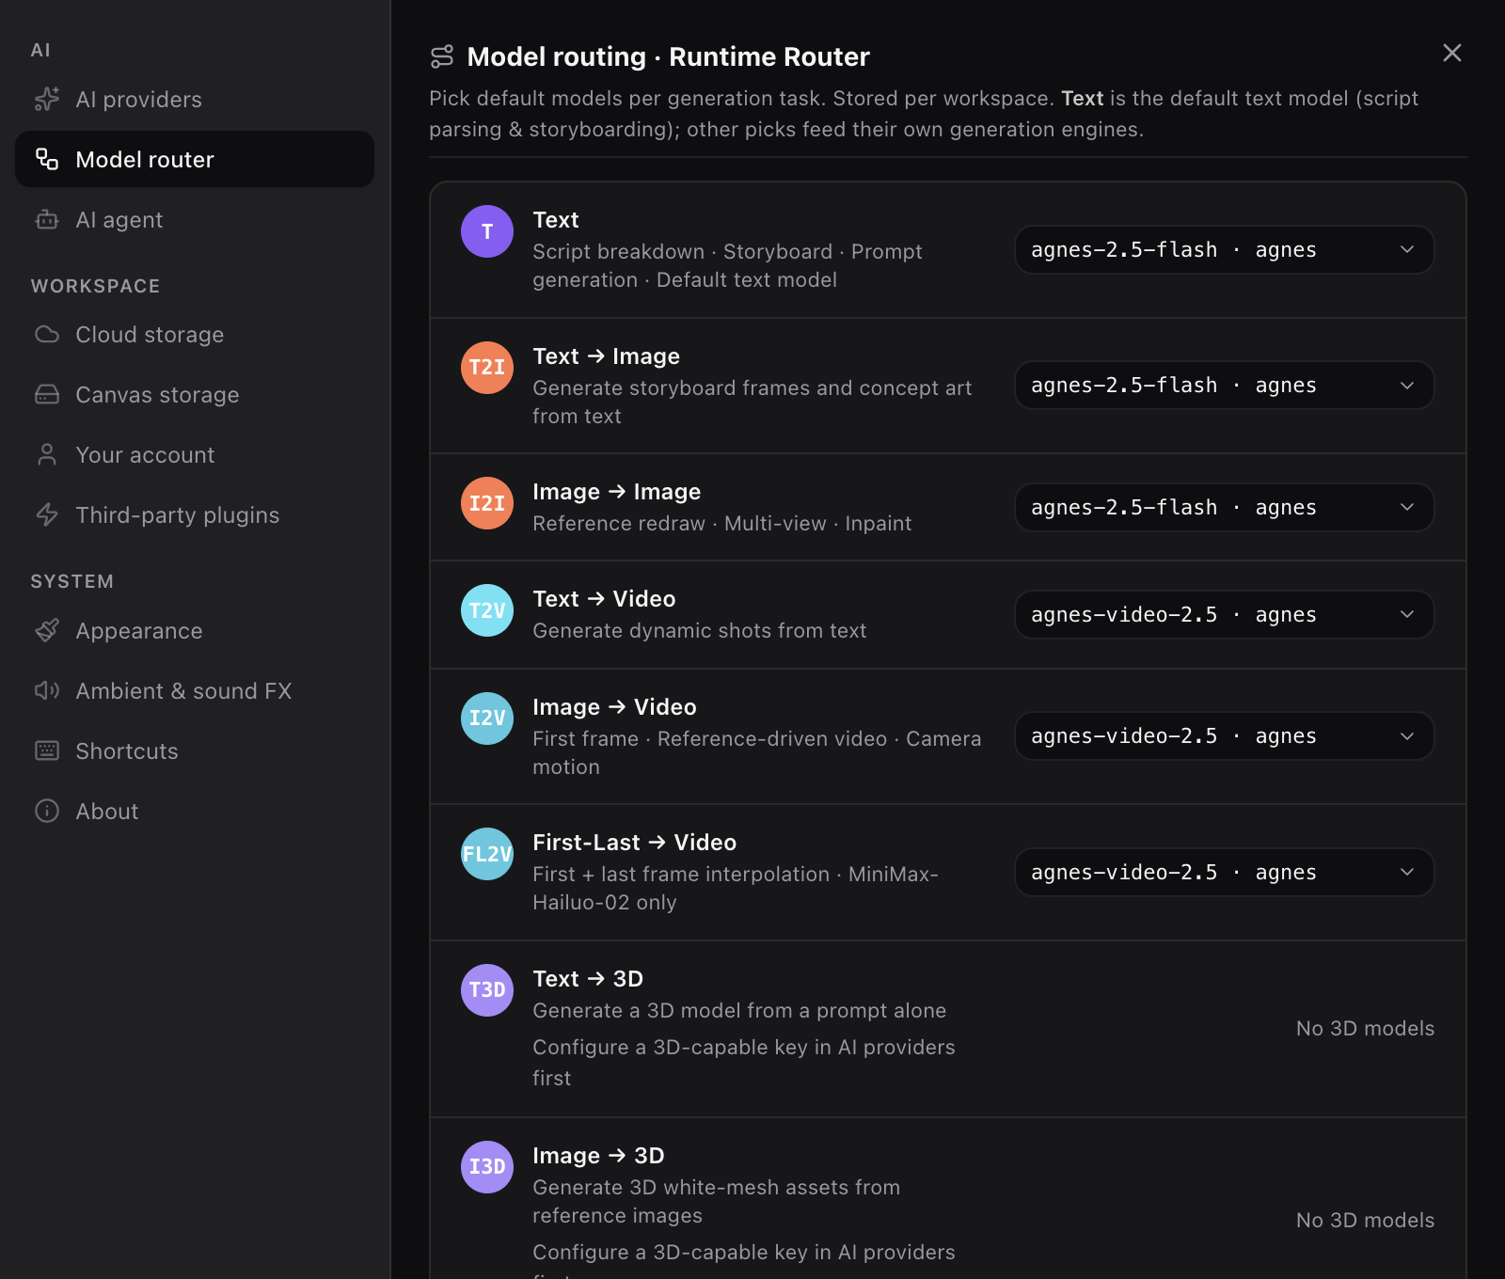
Task: Open Third-party plugins settings
Action: 195,514
